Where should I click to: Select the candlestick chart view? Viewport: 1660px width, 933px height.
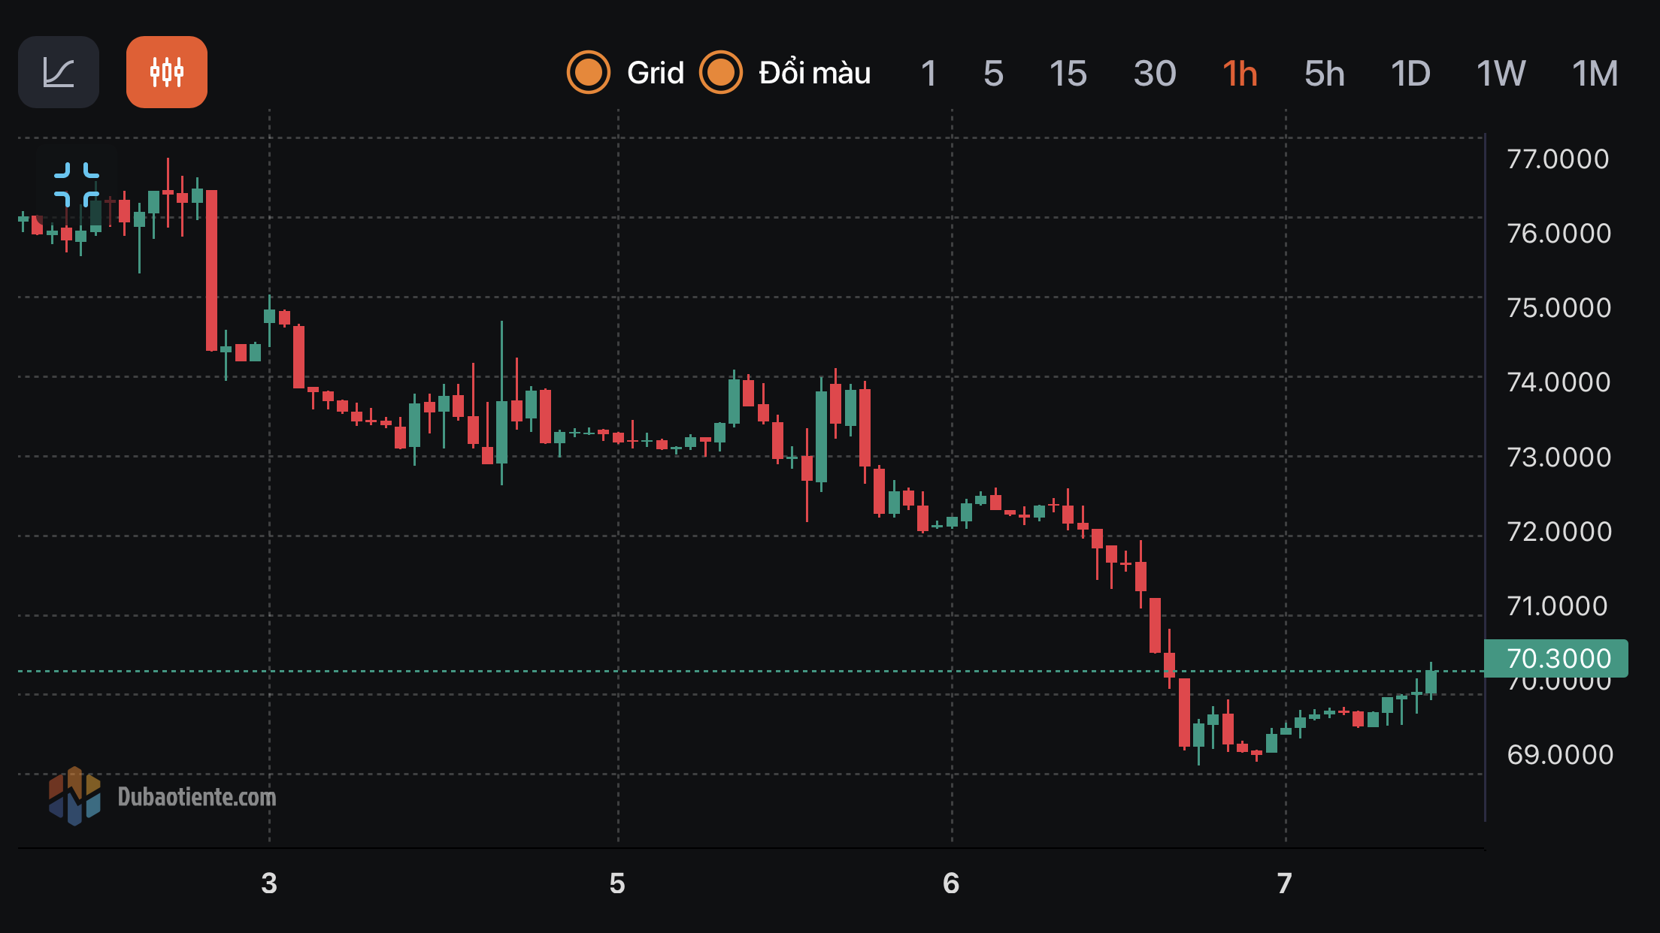click(x=167, y=72)
